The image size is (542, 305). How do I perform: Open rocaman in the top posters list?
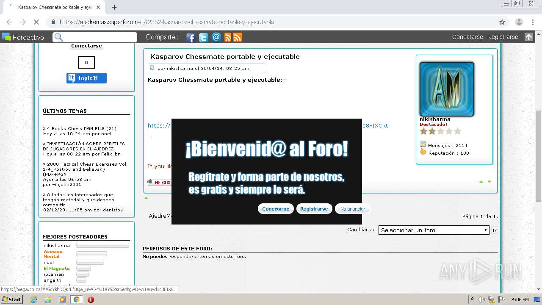coord(54,274)
